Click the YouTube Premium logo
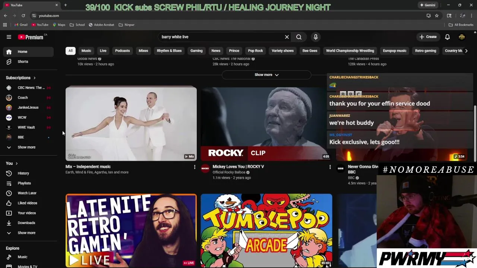Viewport: 477px width, 268px height. click(x=31, y=37)
